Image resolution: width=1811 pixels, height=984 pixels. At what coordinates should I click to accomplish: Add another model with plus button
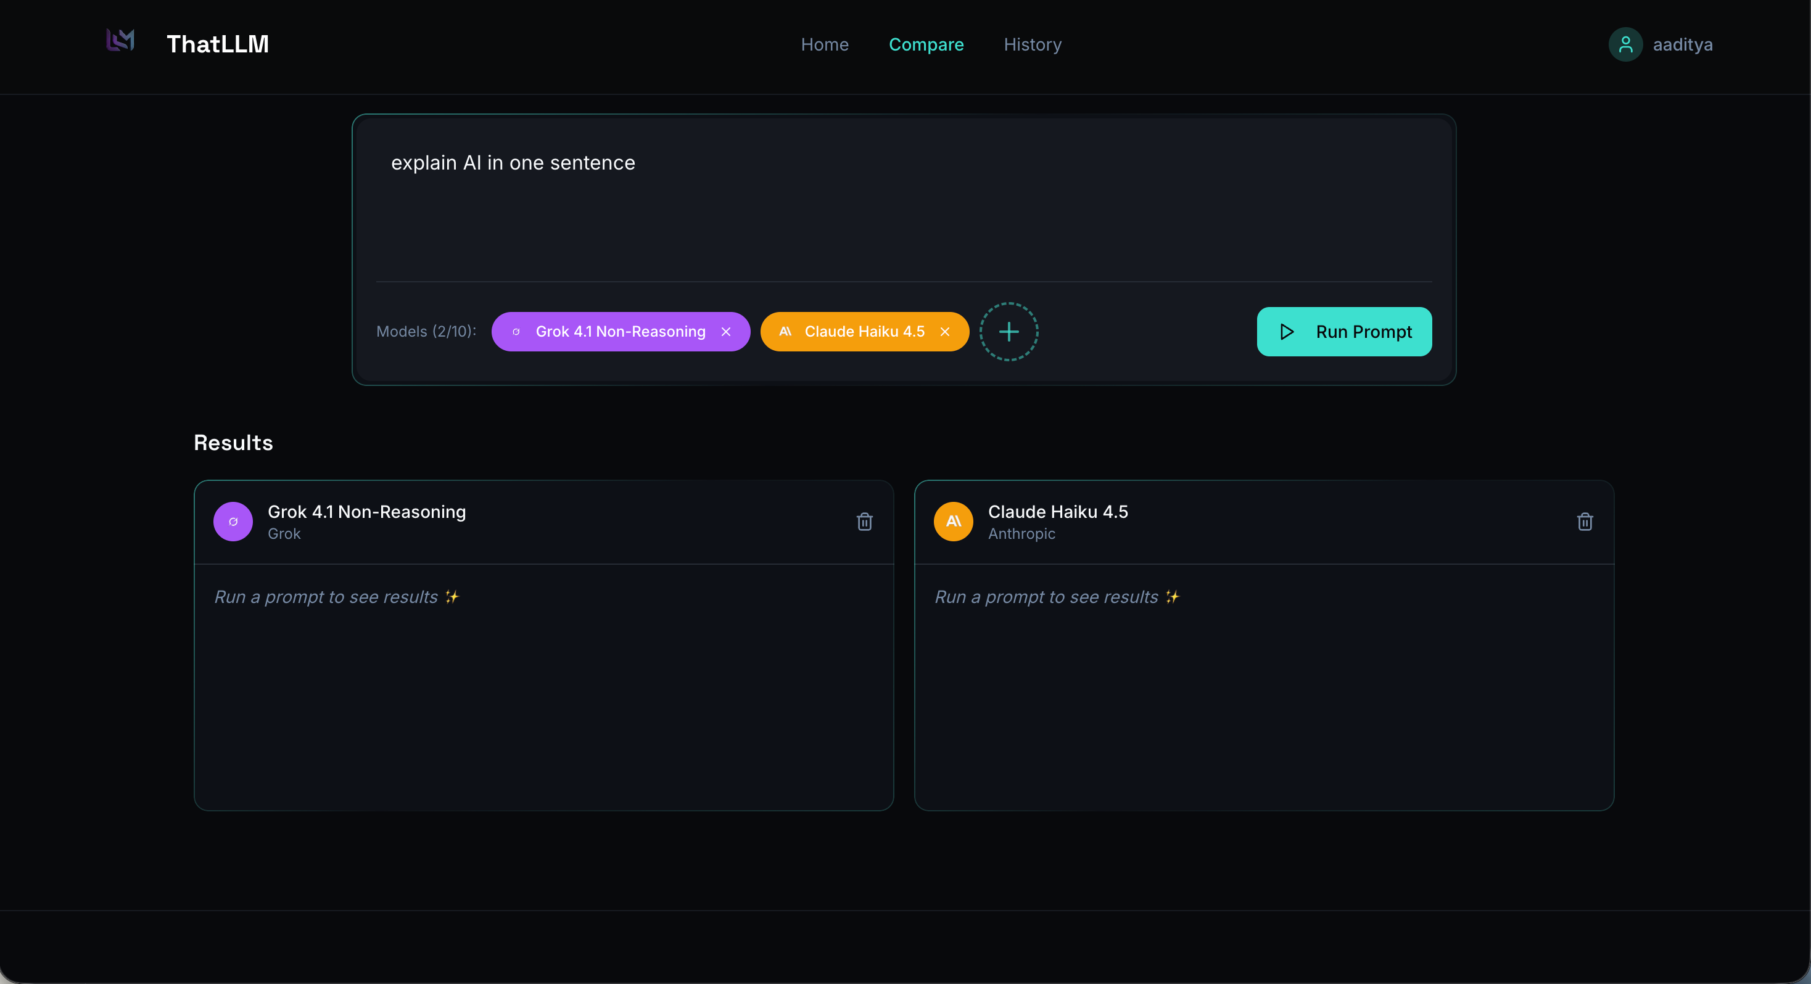(x=1008, y=332)
